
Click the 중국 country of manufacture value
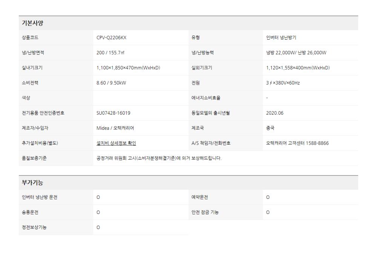click(270, 128)
